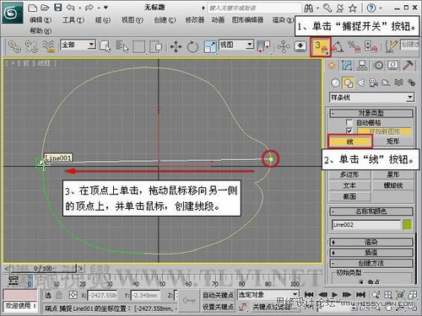Open Select by Name list
Viewport: 422px width, 316px height.
click(x=122, y=46)
